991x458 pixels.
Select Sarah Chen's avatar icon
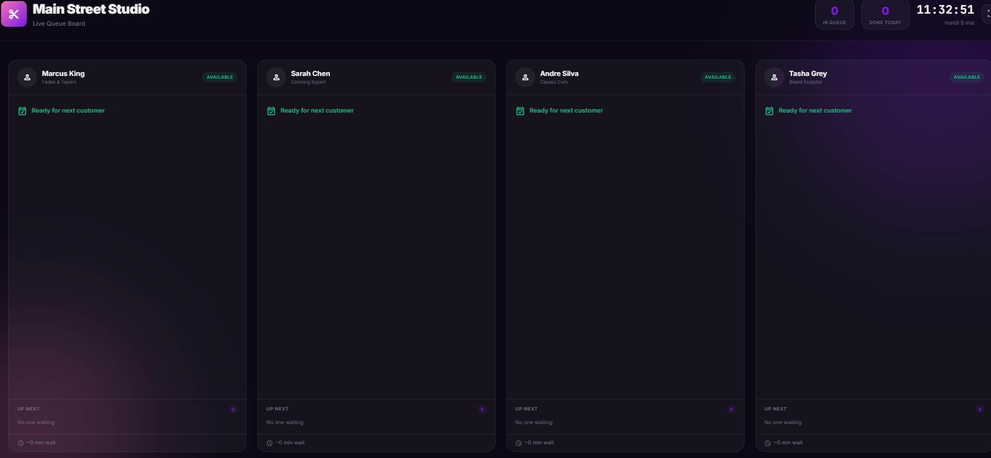pyautogui.click(x=276, y=77)
